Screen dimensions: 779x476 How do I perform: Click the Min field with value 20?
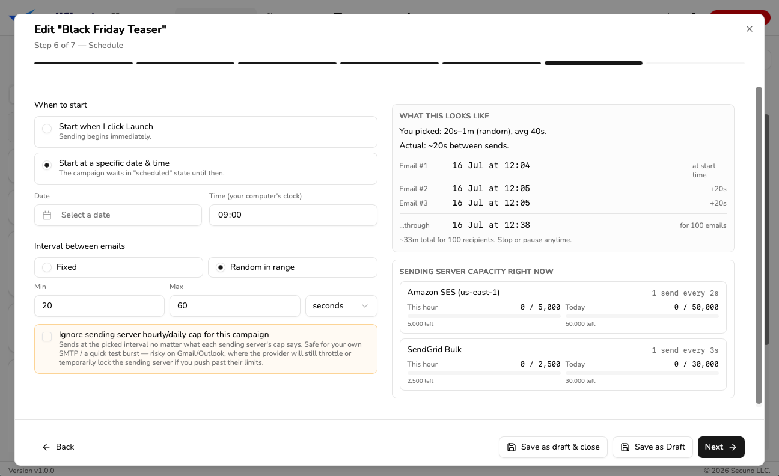coord(99,306)
